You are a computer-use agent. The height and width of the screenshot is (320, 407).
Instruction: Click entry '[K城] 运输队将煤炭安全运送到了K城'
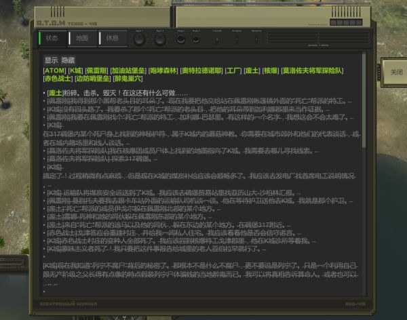click(174, 193)
